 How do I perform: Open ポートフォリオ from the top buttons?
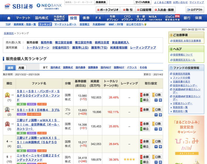tap(108, 10)
